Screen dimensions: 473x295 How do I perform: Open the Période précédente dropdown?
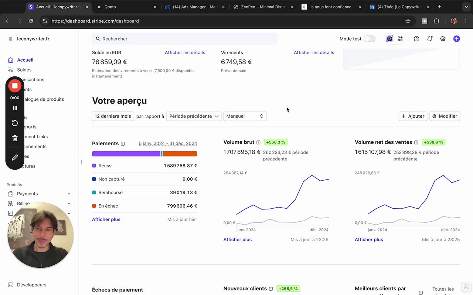click(194, 116)
